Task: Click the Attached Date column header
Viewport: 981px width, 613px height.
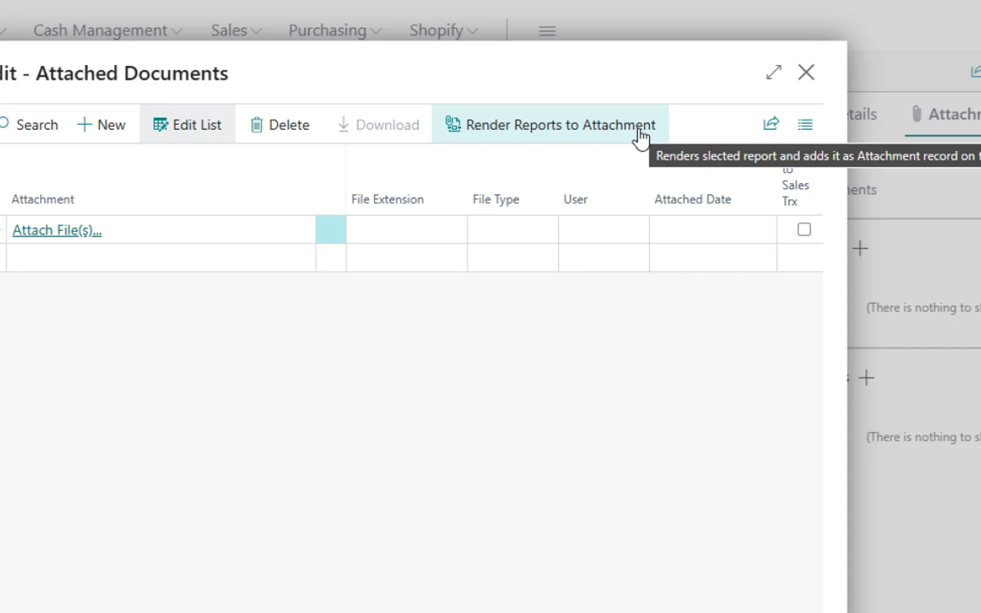Action: pyautogui.click(x=693, y=199)
